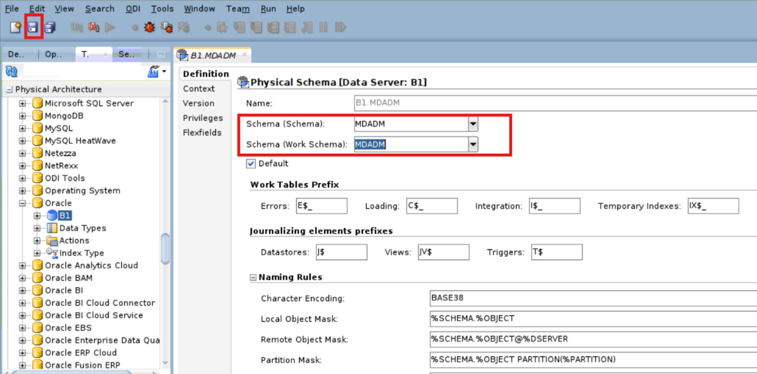Click the Save All toolbar icon

[50, 27]
